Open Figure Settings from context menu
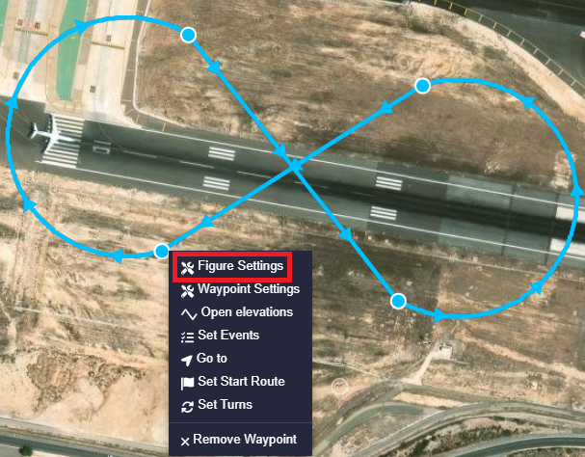The height and width of the screenshot is (457, 585). click(232, 266)
